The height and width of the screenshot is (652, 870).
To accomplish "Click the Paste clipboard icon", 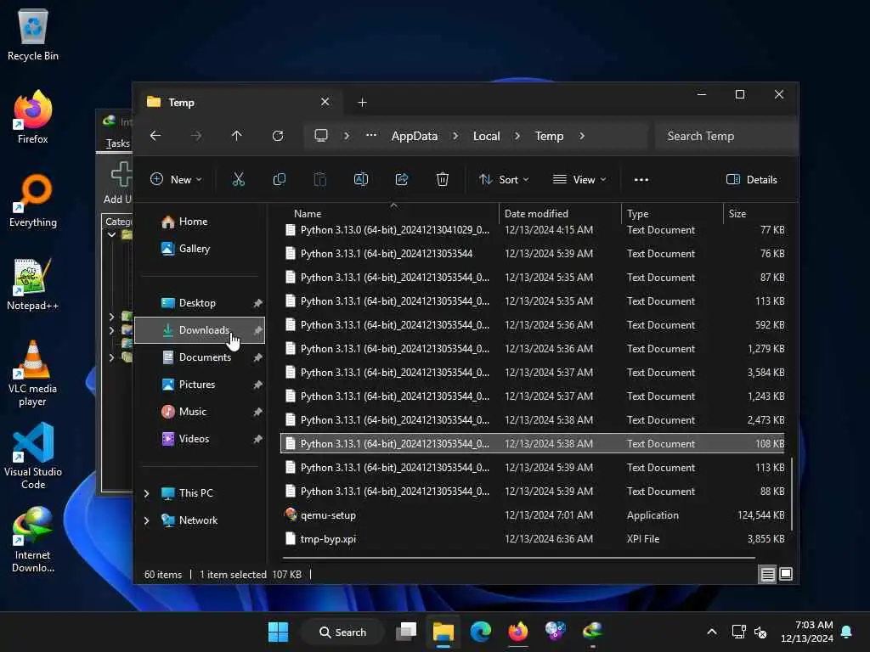I will click(x=320, y=179).
